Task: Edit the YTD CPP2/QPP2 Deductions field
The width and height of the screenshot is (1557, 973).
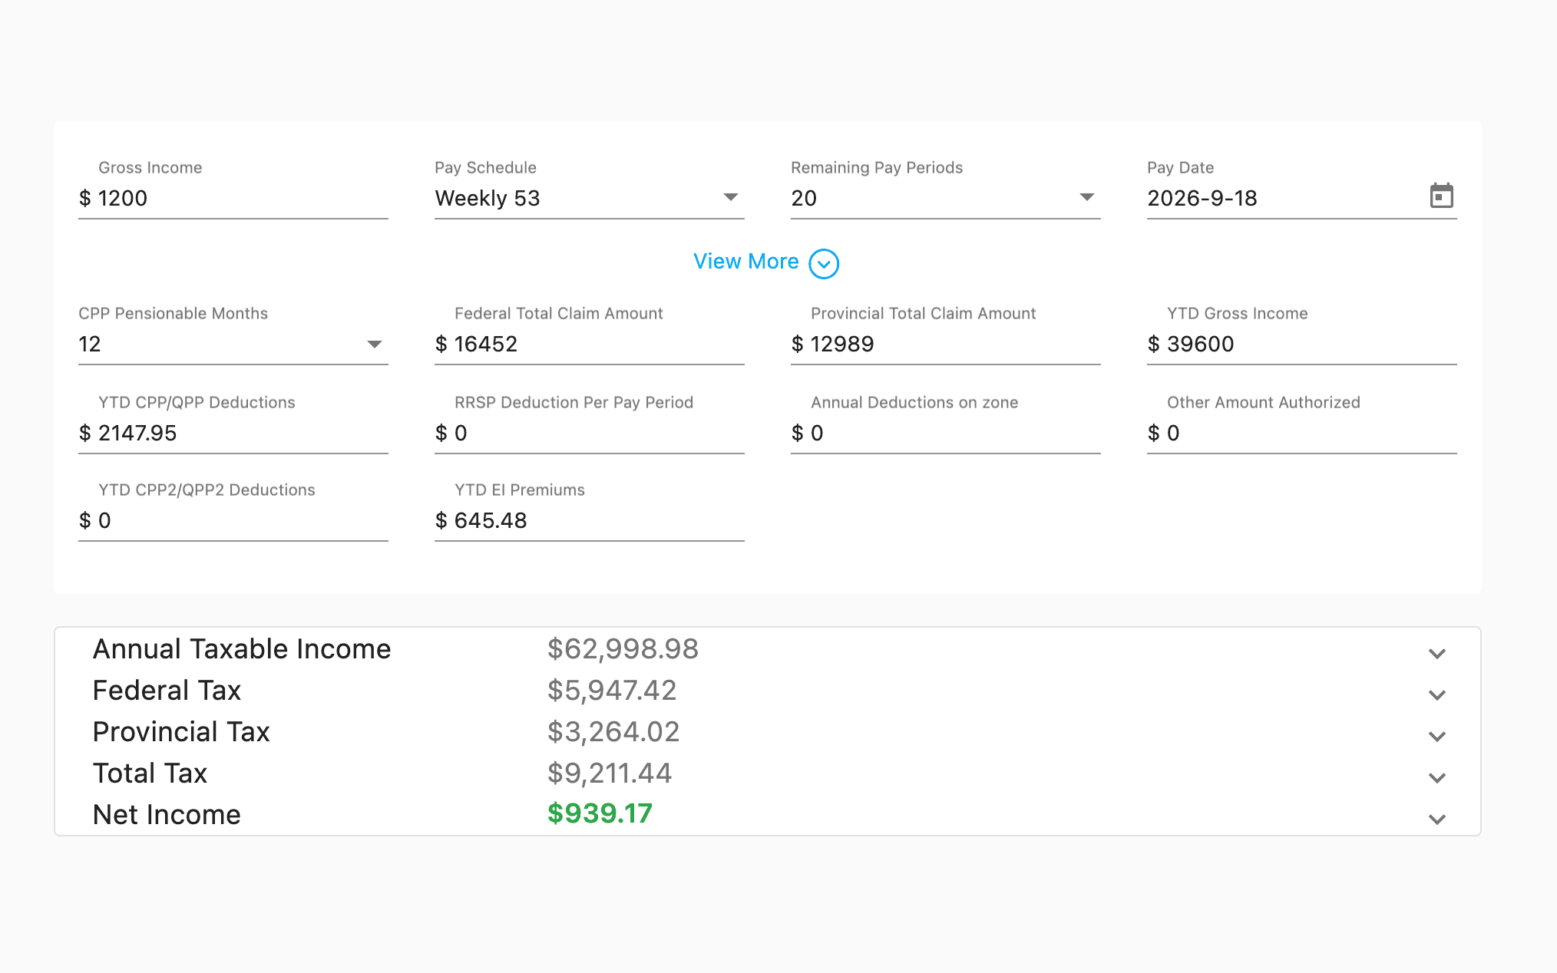Action: click(x=233, y=520)
